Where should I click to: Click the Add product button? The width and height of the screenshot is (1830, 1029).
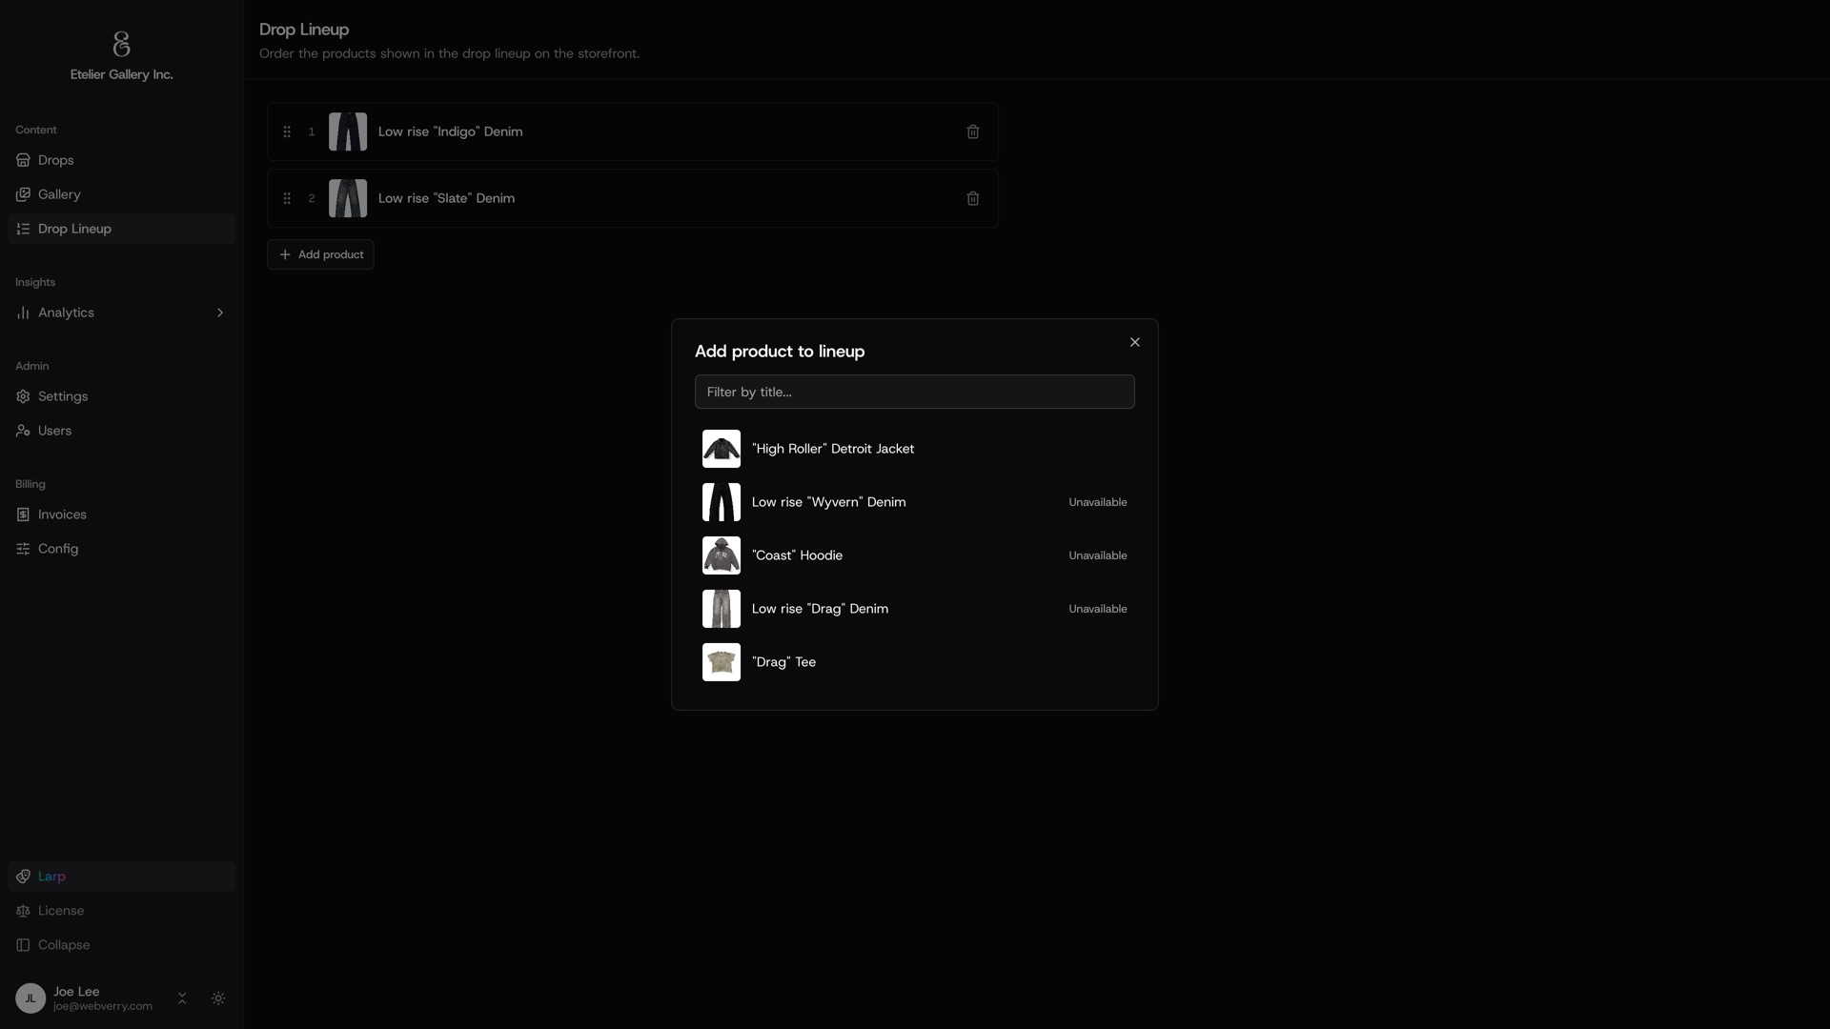pos(320,254)
